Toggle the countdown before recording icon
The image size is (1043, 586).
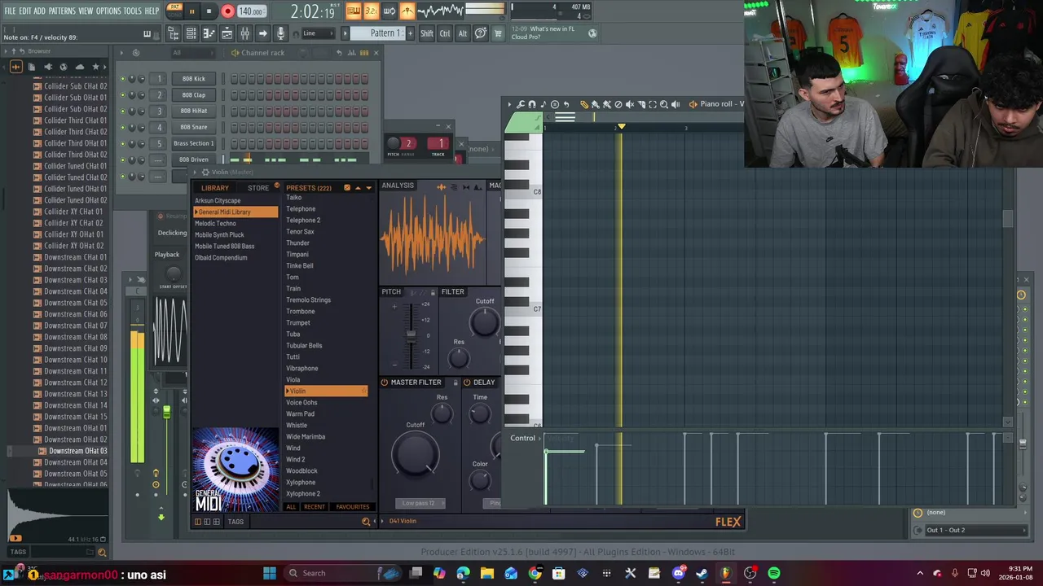tap(371, 11)
